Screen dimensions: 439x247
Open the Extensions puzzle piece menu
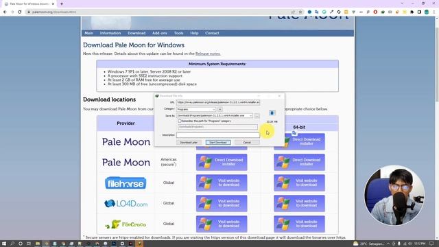(412, 12)
